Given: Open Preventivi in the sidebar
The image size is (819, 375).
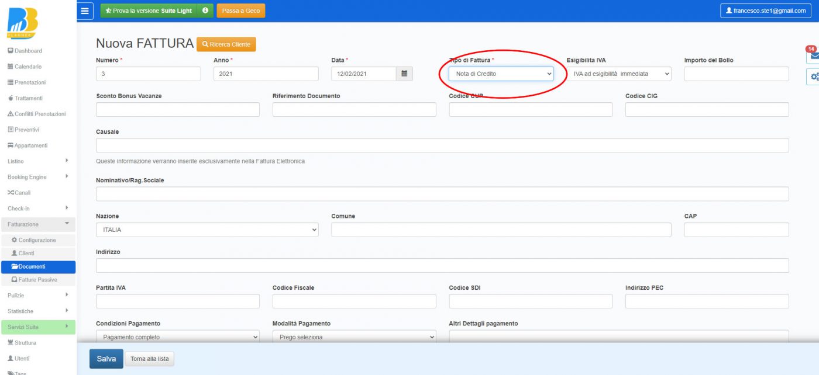Looking at the screenshot, I should click(25, 130).
